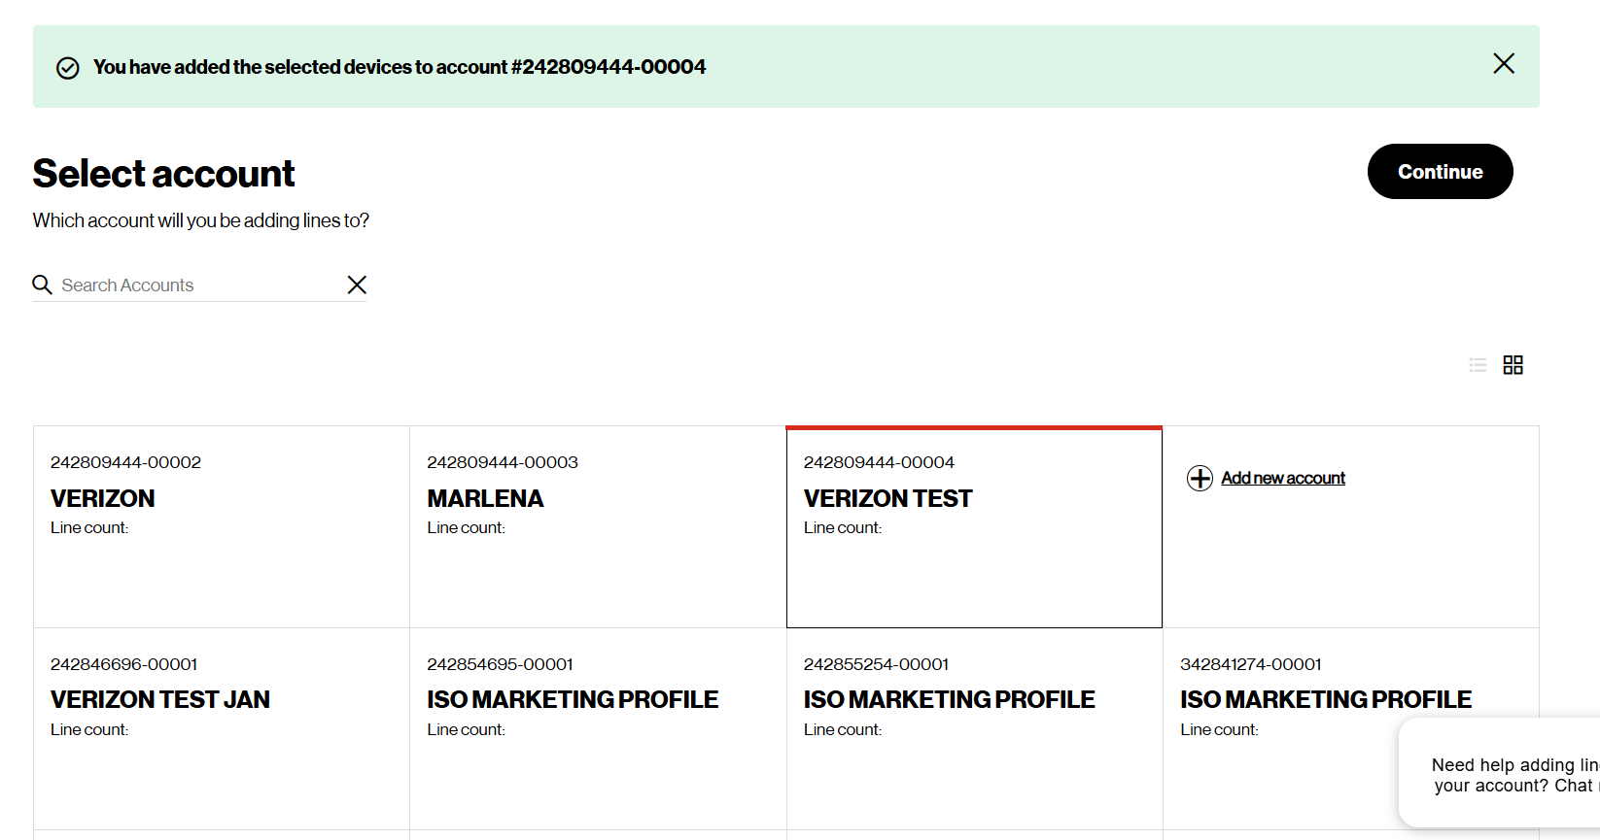Select the VERIZON account 242809444-00002 card
Viewport: 1600px width, 840px height.
222,527
